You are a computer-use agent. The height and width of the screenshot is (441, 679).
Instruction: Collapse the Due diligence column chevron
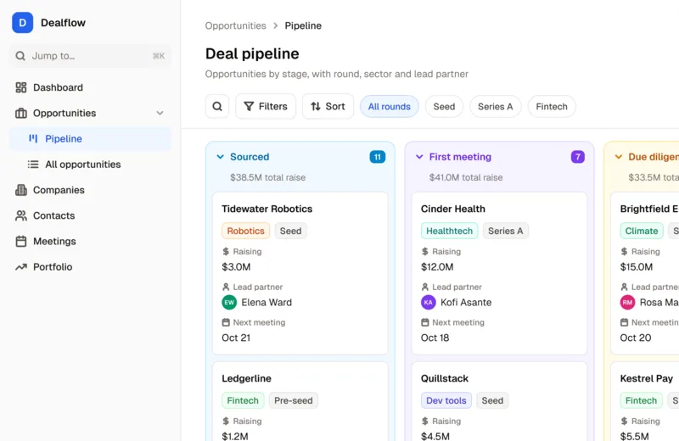(x=619, y=157)
